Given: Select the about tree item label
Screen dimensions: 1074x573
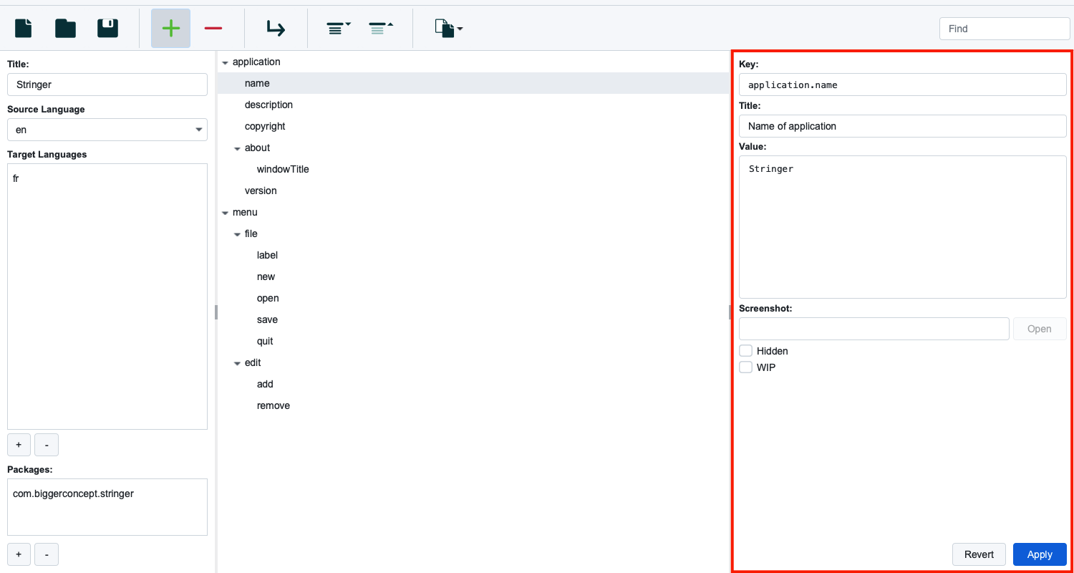Looking at the screenshot, I should [x=257, y=148].
